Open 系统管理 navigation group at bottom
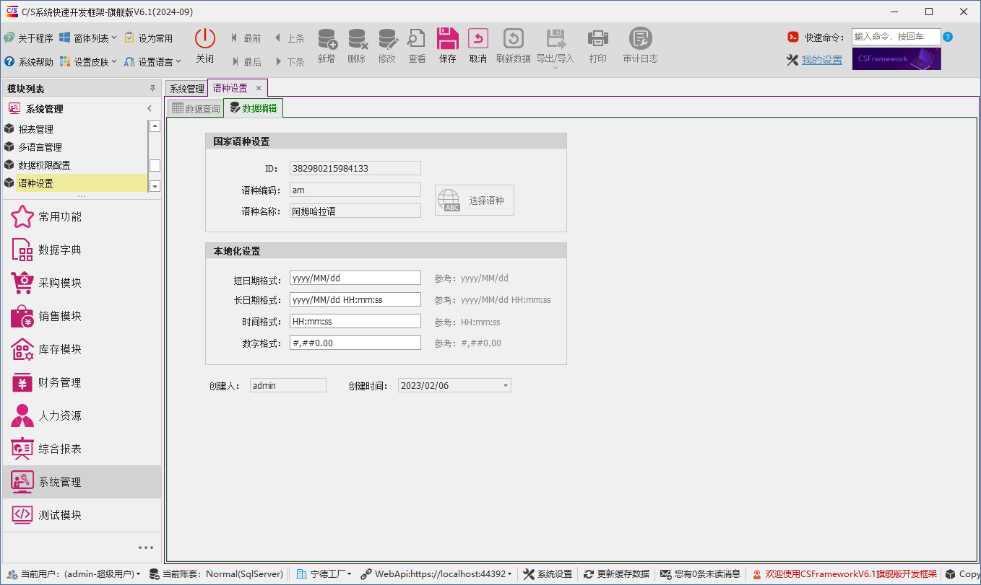 tap(82, 482)
